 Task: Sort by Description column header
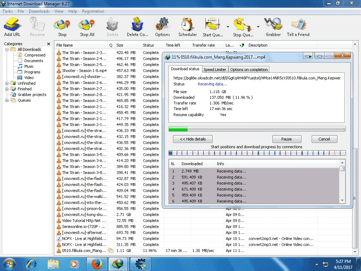282,45
